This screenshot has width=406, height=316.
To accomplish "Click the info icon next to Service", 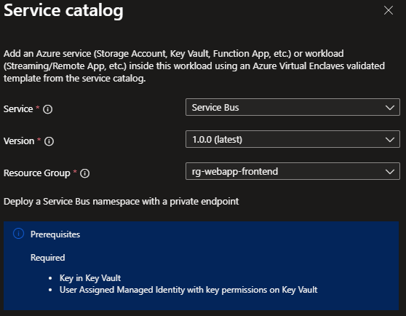I will point(47,109).
